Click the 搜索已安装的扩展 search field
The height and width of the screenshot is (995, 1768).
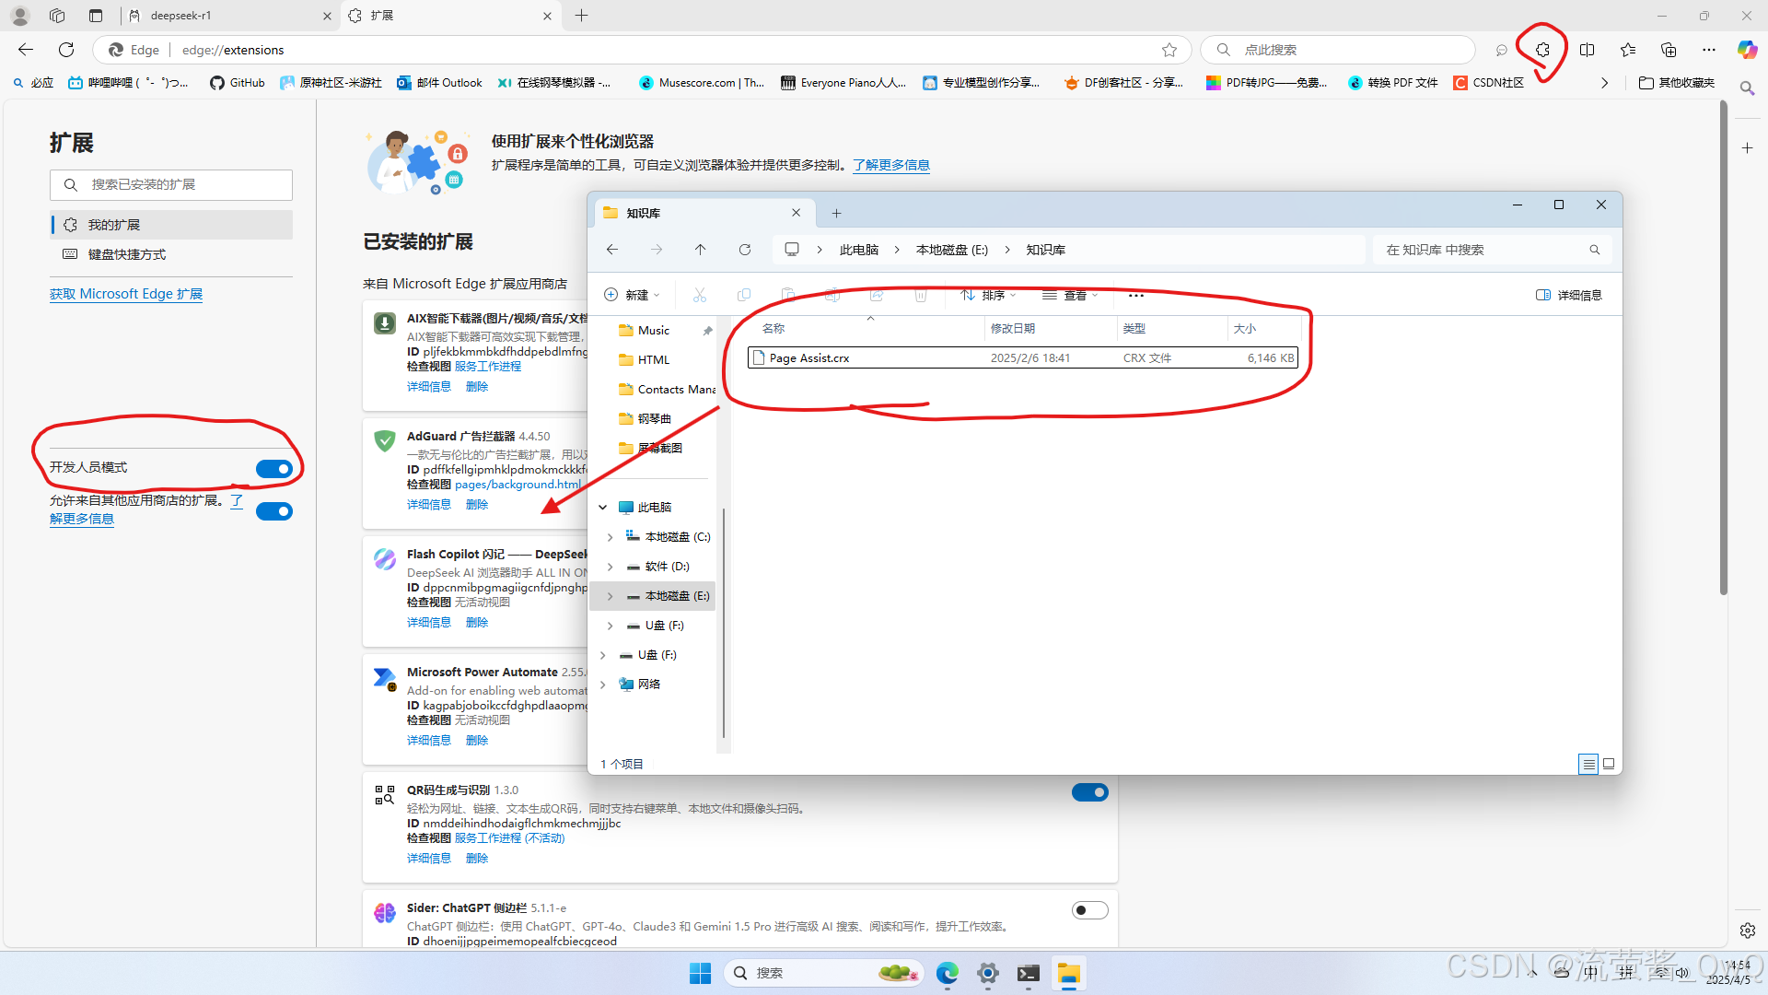(171, 185)
